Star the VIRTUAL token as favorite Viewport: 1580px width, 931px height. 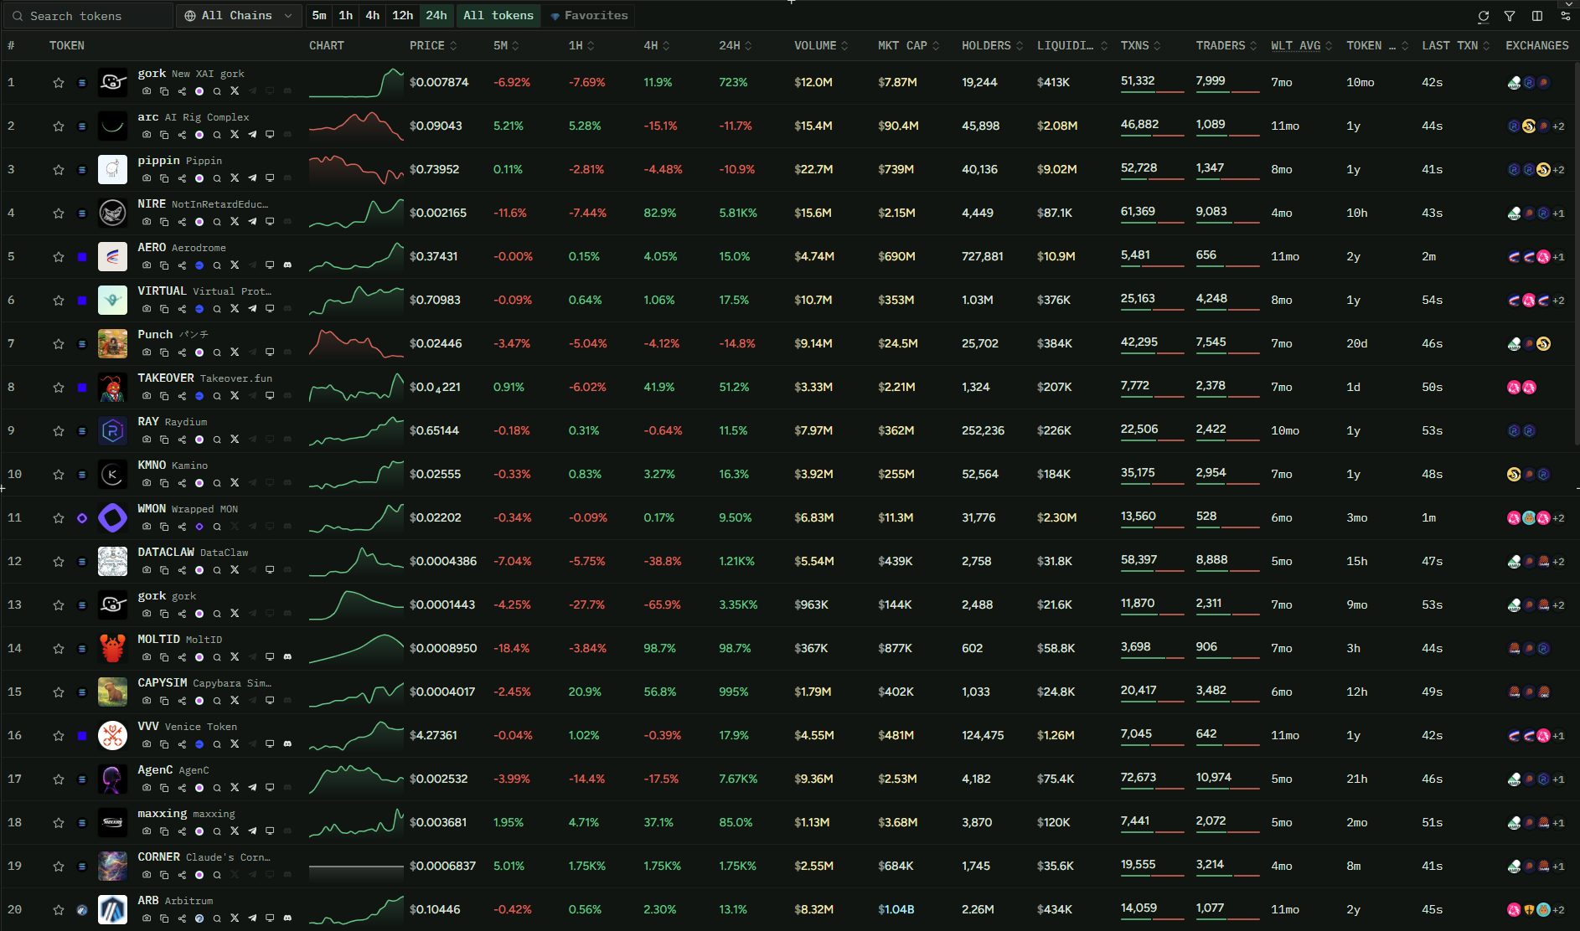tap(59, 301)
